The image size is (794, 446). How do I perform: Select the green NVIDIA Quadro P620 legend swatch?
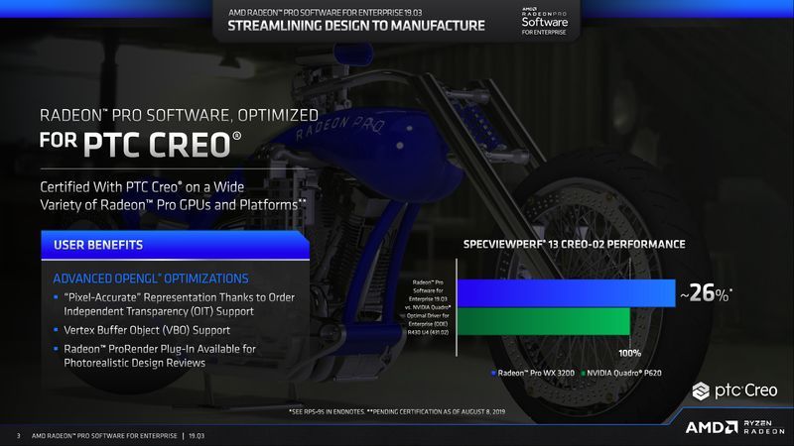pos(583,374)
